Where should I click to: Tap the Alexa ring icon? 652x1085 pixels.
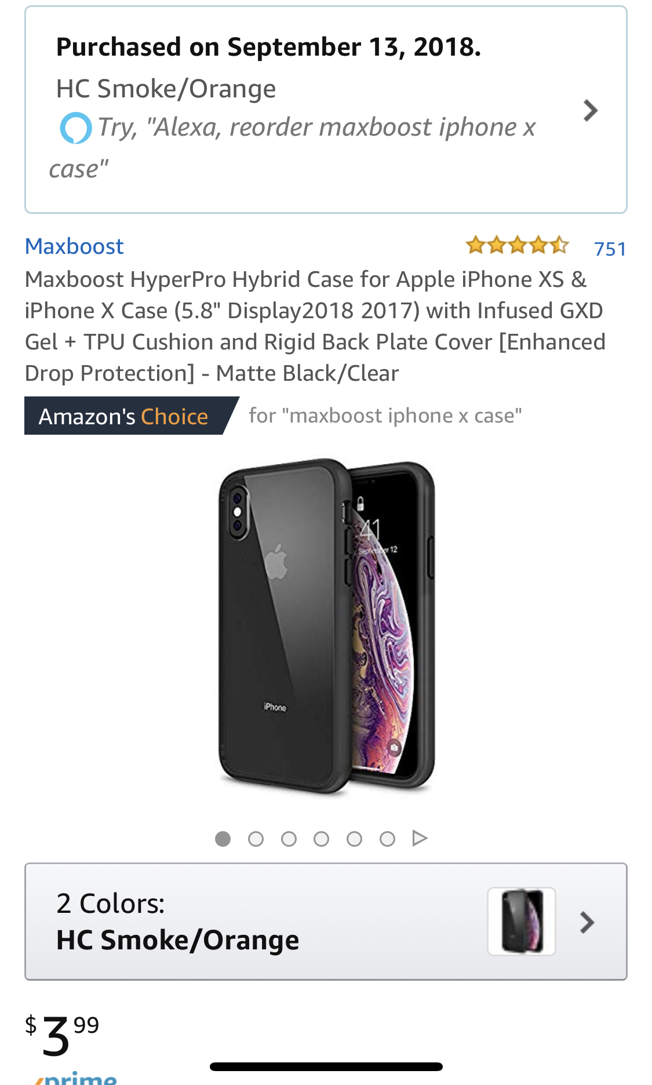[x=75, y=128]
